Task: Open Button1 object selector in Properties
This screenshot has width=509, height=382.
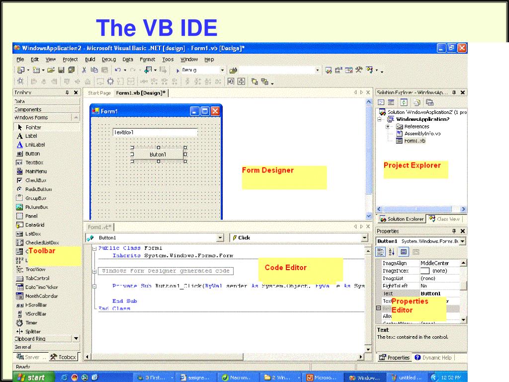Action: [463, 241]
